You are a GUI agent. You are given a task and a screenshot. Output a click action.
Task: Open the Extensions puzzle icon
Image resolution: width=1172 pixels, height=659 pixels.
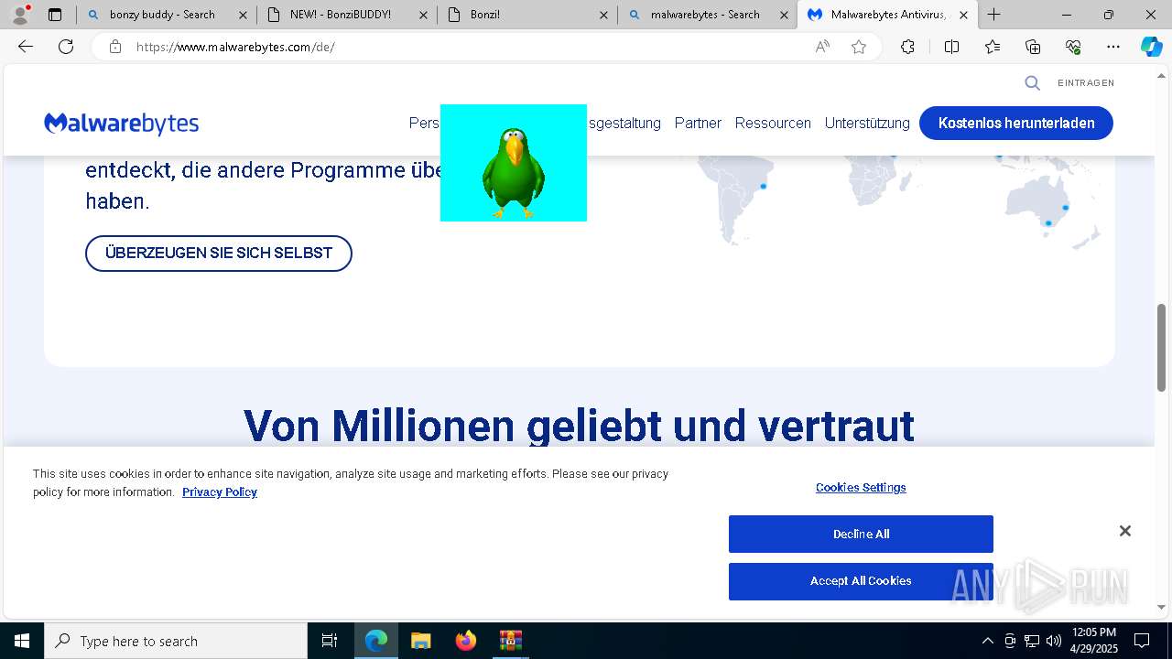[907, 47]
